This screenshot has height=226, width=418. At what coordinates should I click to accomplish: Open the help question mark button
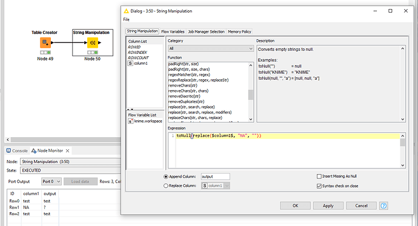(x=383, y=205)
